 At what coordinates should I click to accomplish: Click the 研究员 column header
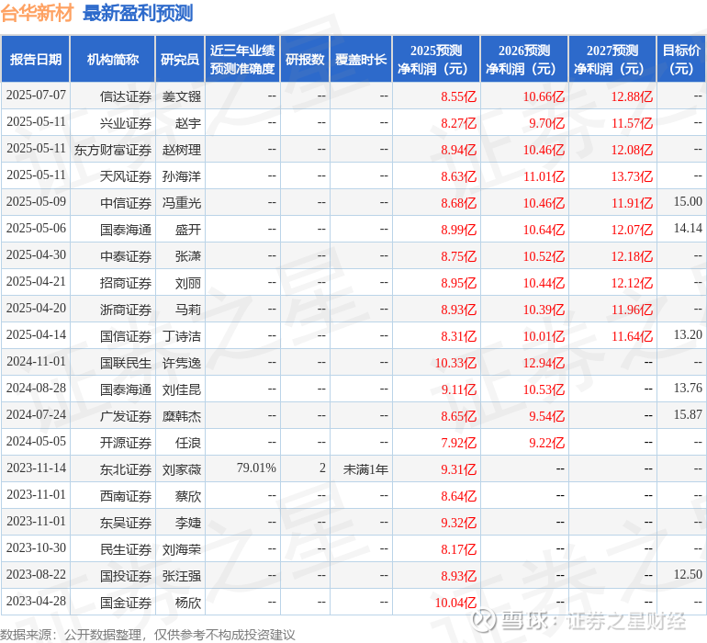180,59
